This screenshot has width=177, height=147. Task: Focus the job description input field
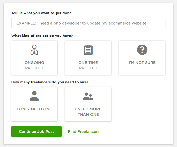click(88, 23)
